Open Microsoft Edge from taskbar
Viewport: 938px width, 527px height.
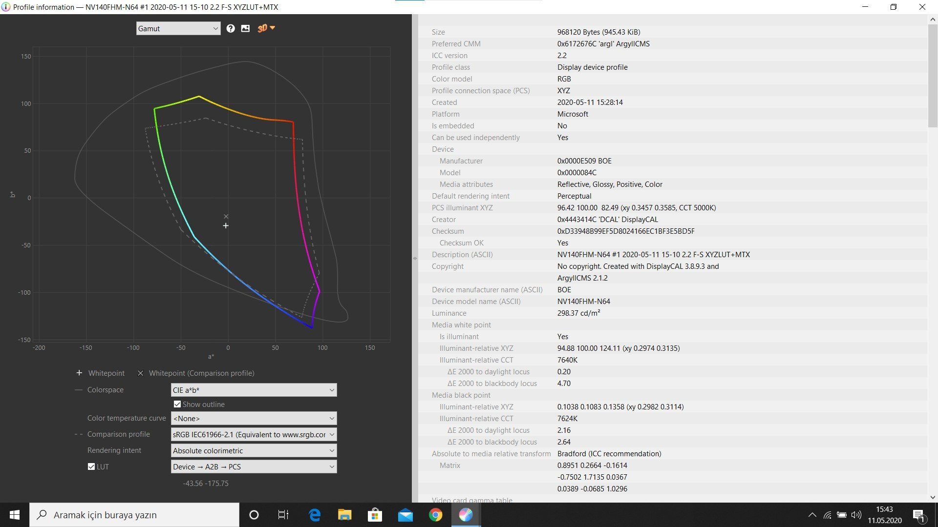point(315,515)
